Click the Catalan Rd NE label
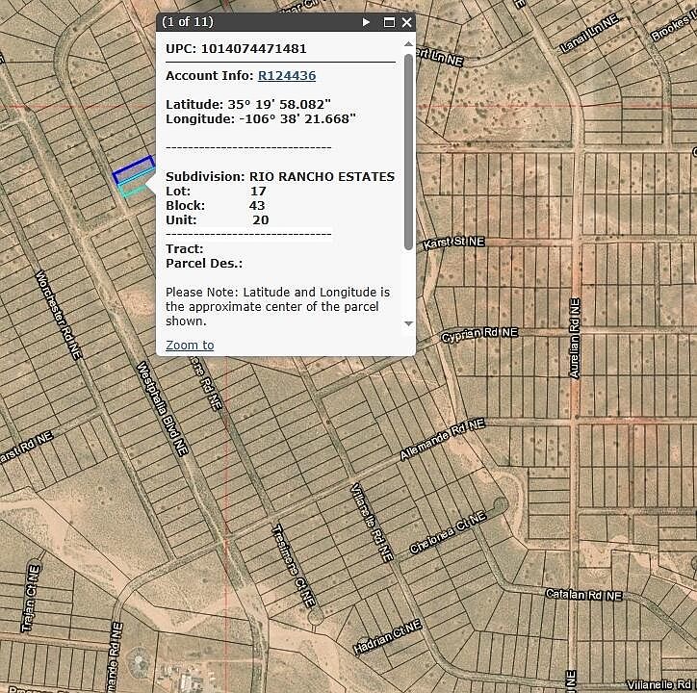The height and width of the screenshot is (693, 697). coord(583,595)
